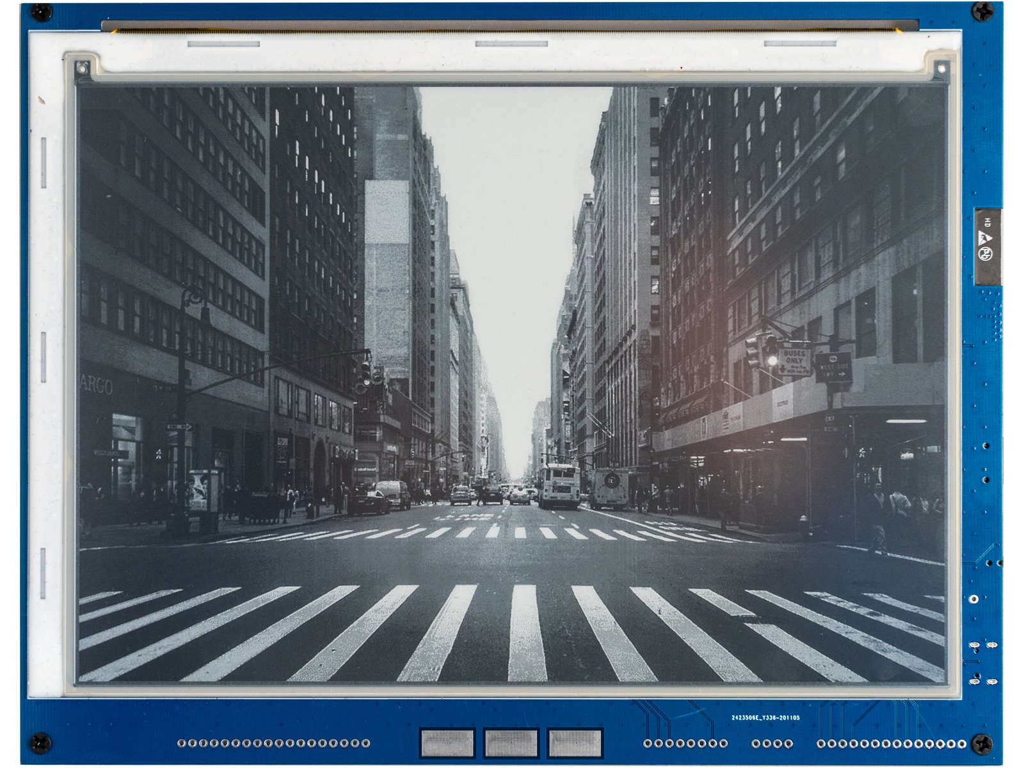Click the ARGO storefront lettering
1024x768 pixels.
click(x=97, y=385)
